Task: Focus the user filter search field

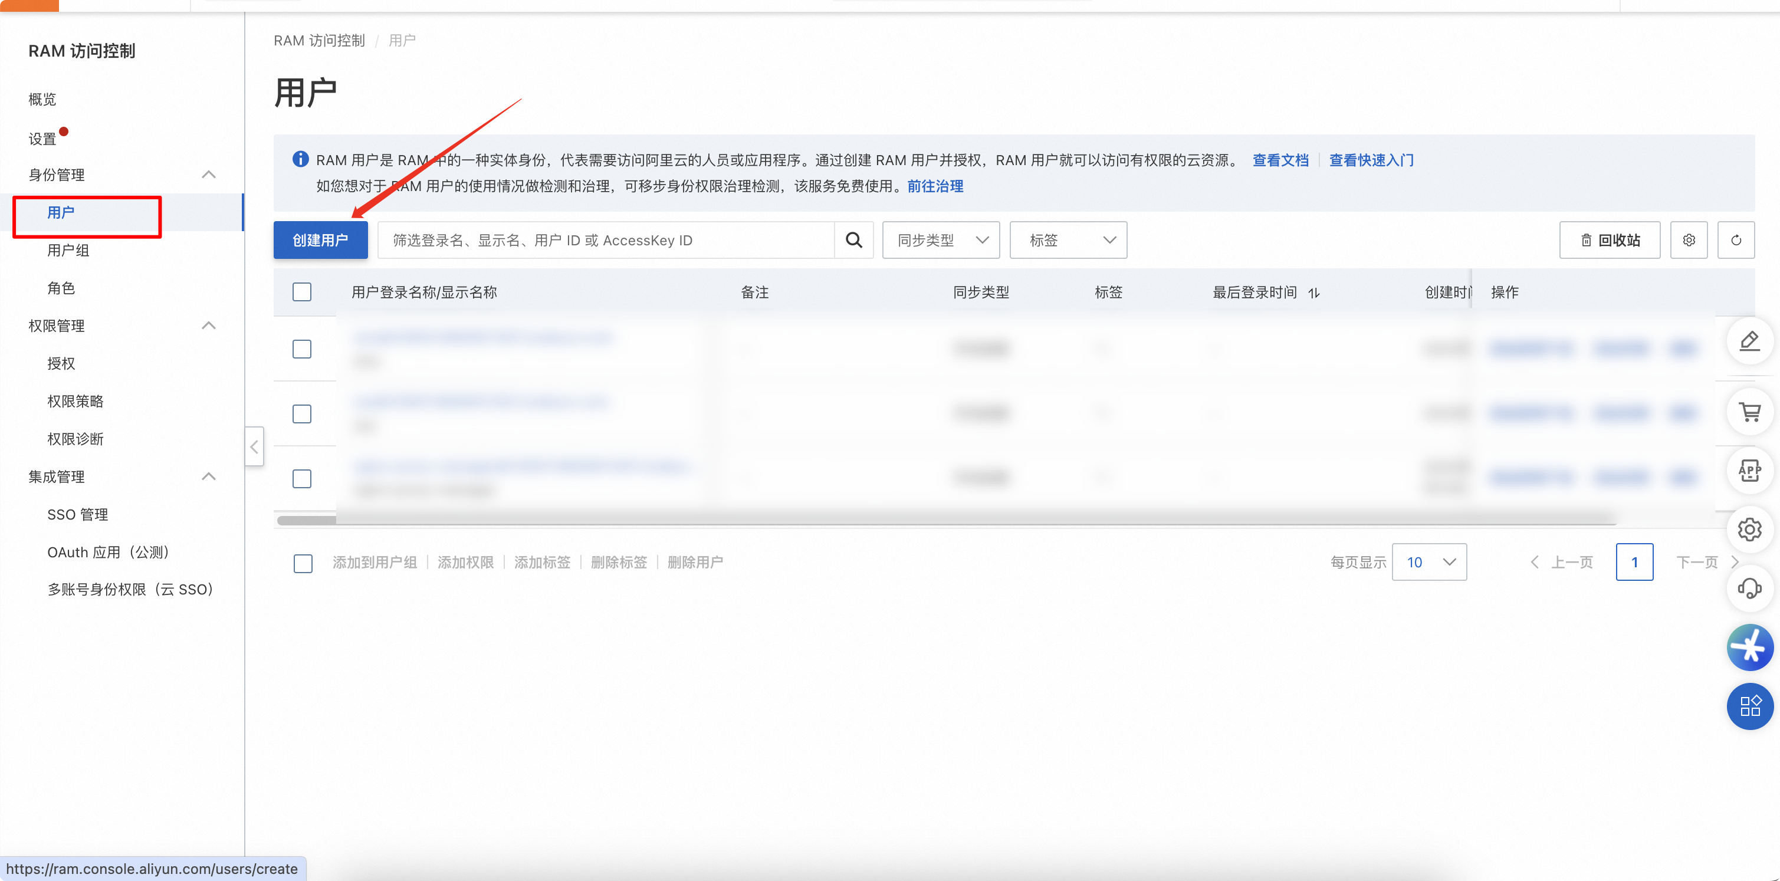Action: (606, 240)
